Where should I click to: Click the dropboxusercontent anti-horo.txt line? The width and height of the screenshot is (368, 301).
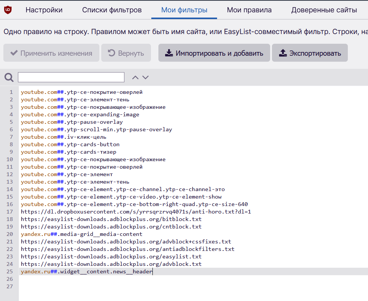coord(136,212)
